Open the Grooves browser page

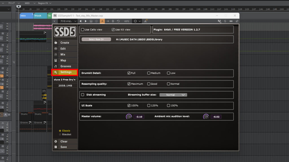[65, 66]
